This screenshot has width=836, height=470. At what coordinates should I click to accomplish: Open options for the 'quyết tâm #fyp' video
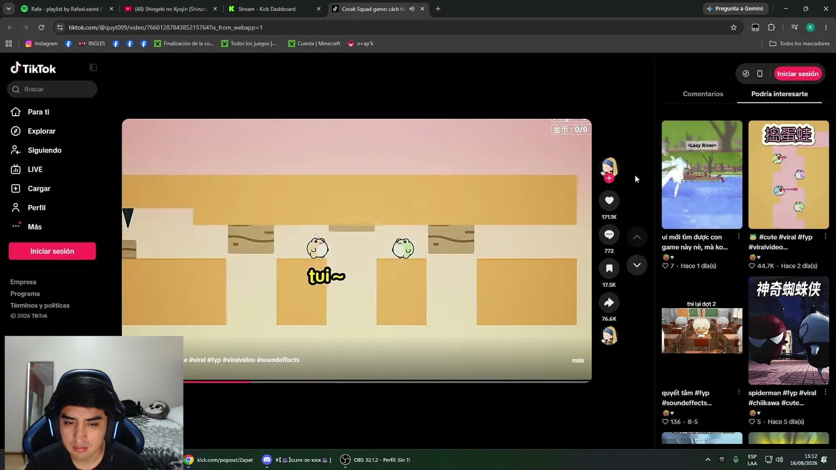(739, 392)
